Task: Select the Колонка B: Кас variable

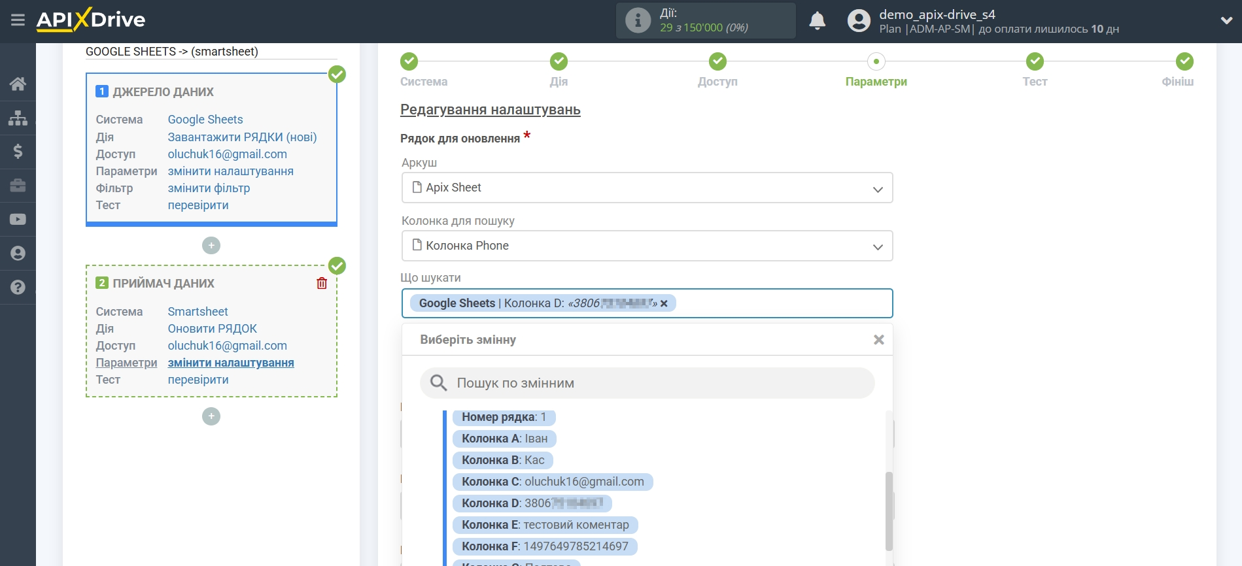Action: 503,460
